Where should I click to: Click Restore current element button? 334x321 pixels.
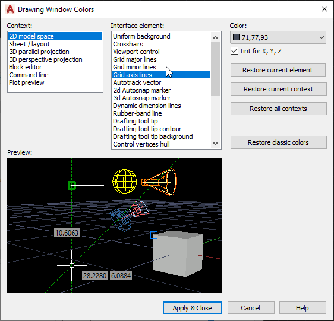point(278,70)
